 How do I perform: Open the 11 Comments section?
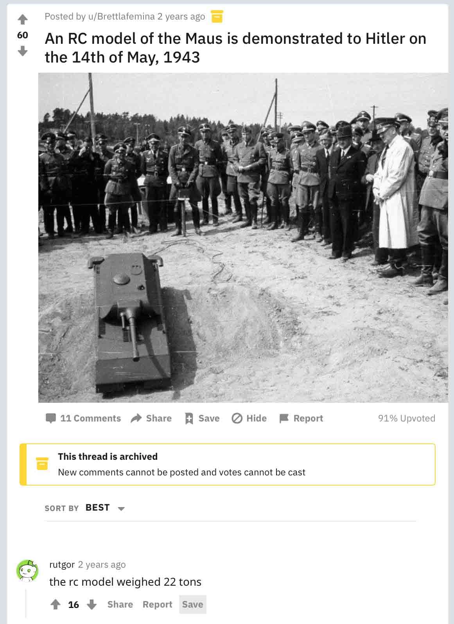pos(83,418)
